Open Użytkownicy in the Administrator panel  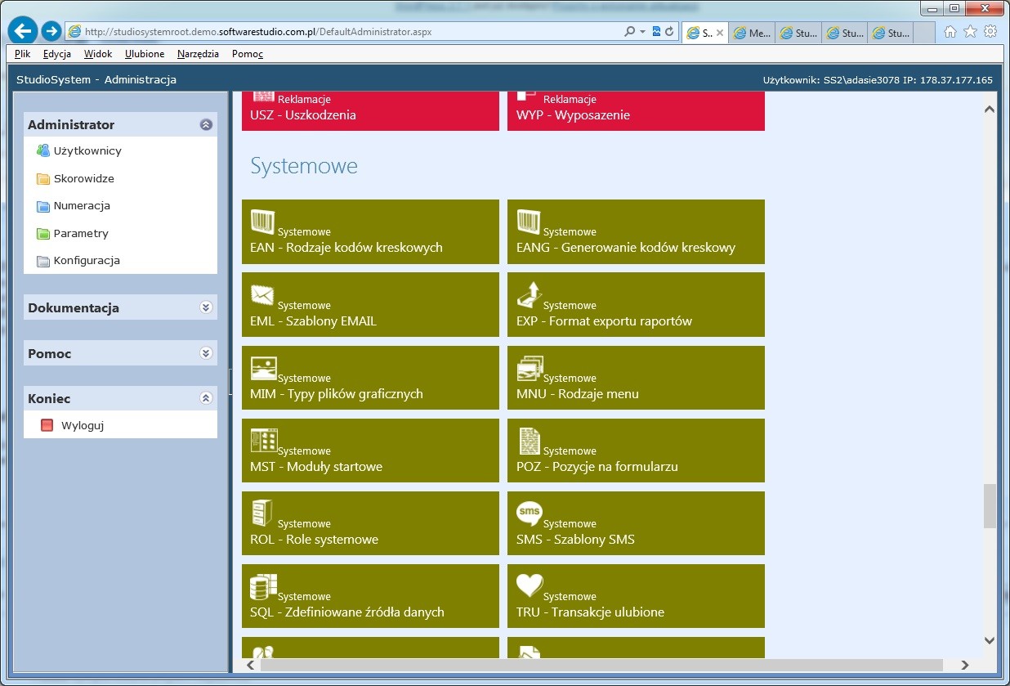87,151
